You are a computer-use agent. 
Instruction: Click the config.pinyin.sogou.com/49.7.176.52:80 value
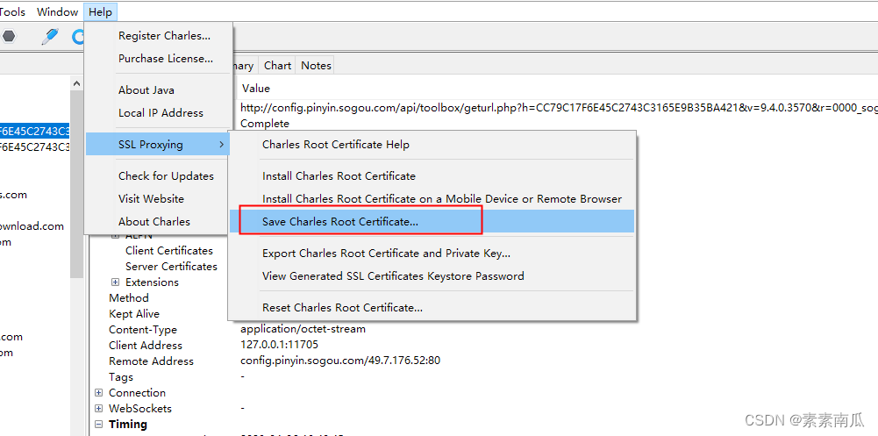click(x=340, y=361)
